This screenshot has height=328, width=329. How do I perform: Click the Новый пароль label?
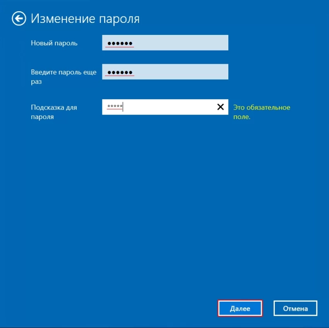[54, 43]
